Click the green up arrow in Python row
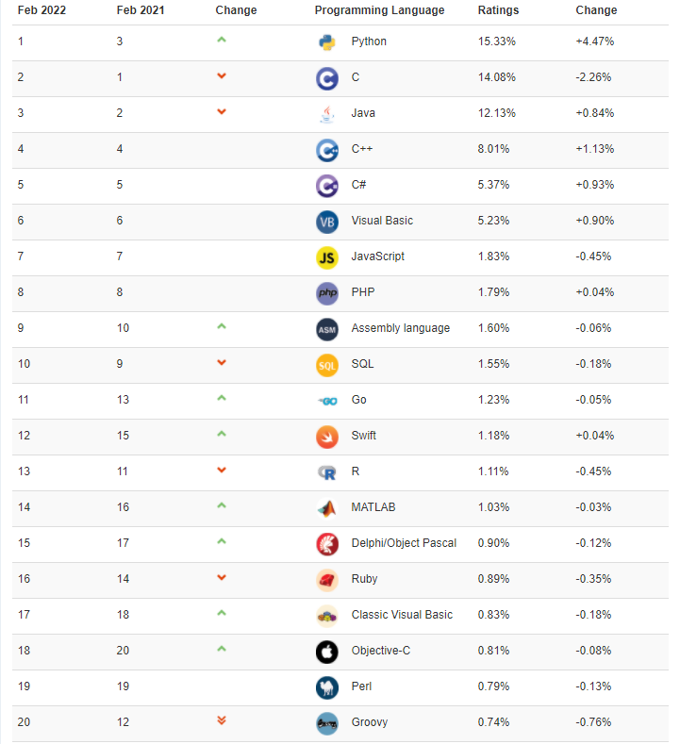The width and height of the screenshot is (680, 744). pos(221,40)
